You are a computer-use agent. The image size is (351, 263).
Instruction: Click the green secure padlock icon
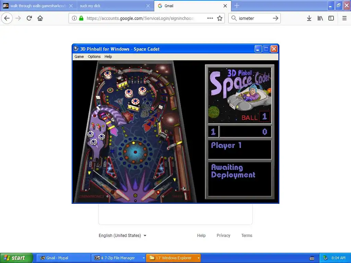point(81,18)
